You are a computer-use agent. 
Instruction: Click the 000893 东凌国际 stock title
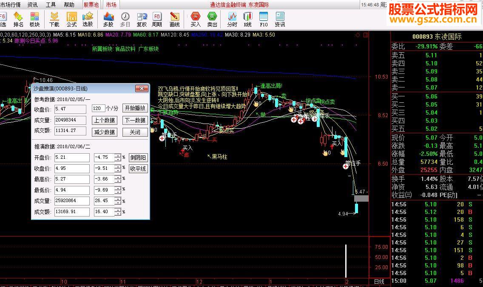[x=437, y=37]
